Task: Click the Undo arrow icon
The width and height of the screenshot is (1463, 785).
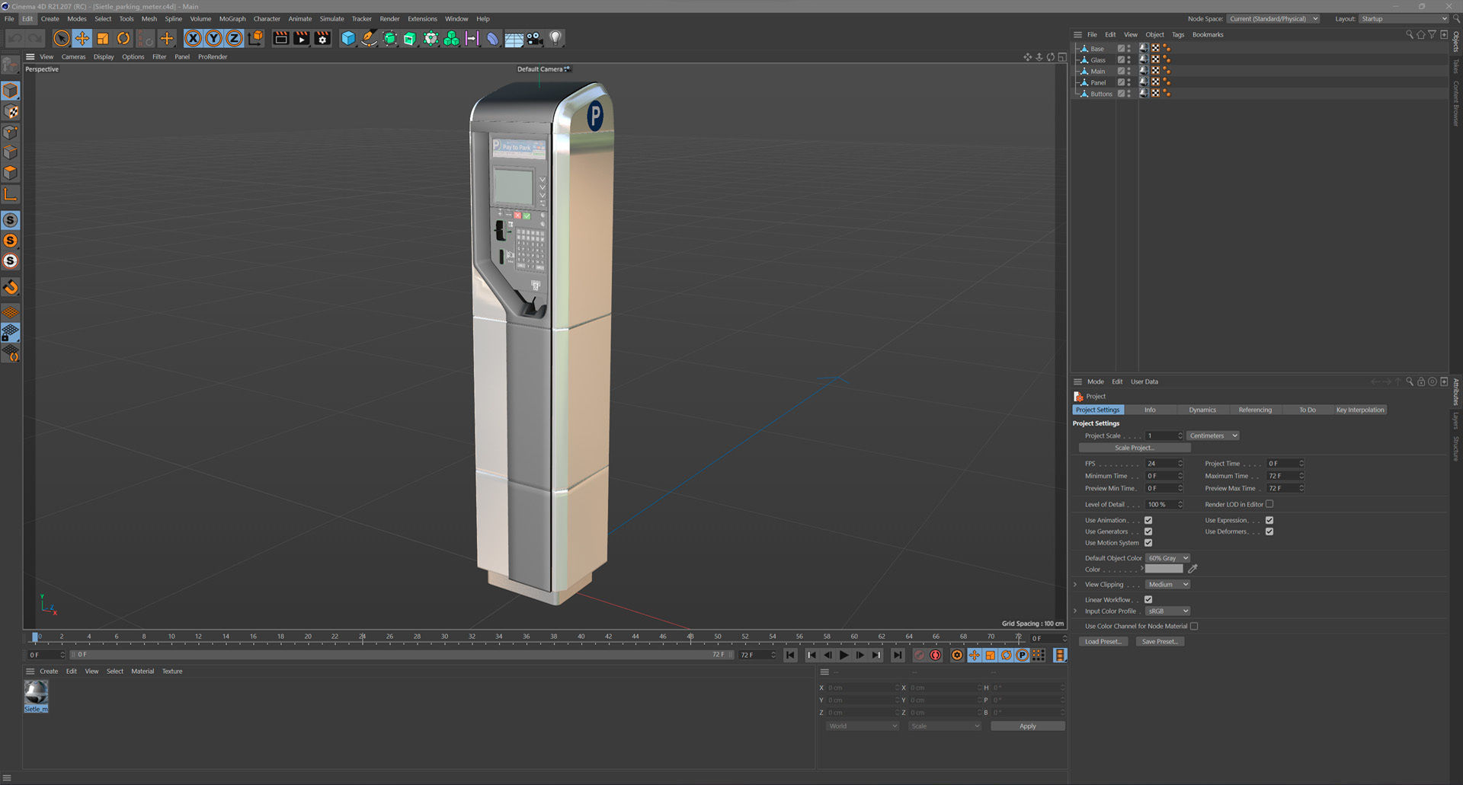Action: (14, 38)
